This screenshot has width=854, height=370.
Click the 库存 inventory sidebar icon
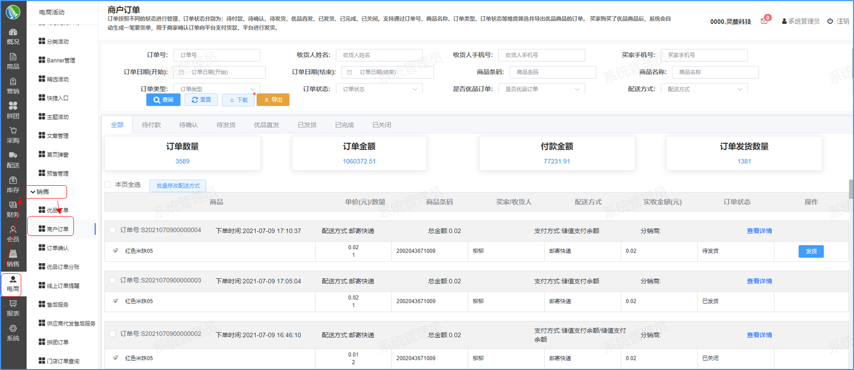tap(13, 181)
